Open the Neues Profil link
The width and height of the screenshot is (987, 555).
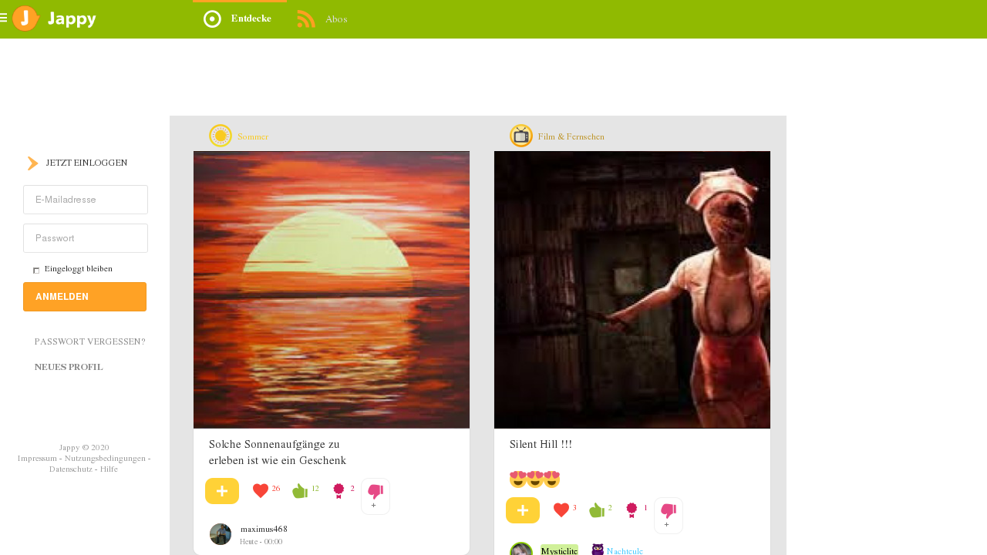click(x=69, y=367)
